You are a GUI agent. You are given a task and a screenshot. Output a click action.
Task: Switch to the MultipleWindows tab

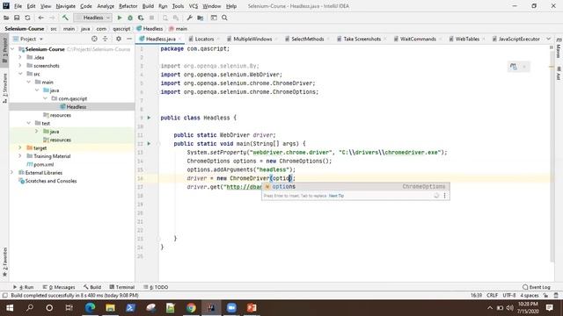coord(252,39)
